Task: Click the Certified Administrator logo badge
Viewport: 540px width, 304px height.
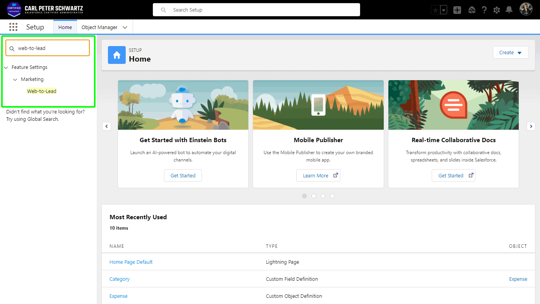Action: [x=14, y=9]
